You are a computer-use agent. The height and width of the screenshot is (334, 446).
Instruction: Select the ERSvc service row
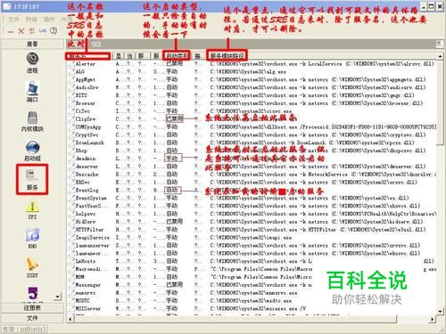[x=252, y=182]
